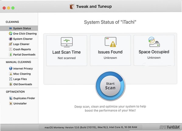Screen dimensions: 182x131
Task: Start the system scan with Start Scan
Action: (110, 86)
